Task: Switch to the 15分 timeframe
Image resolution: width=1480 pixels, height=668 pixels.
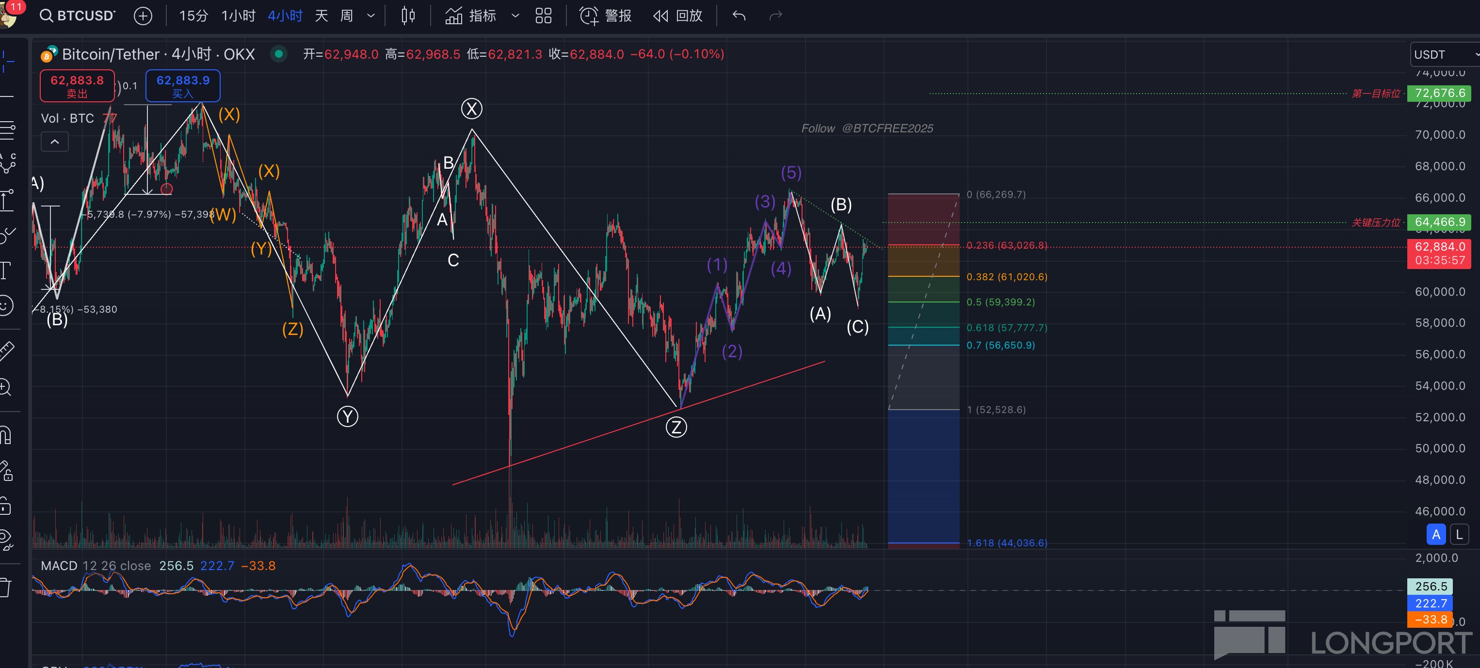Action: (193, 16)
